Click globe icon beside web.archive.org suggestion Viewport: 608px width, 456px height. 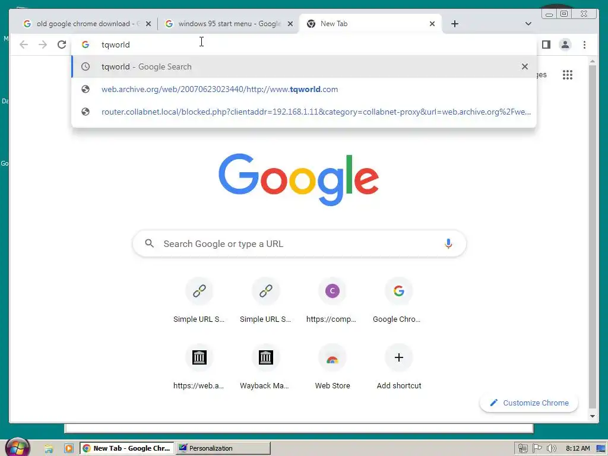click(85, 89)
